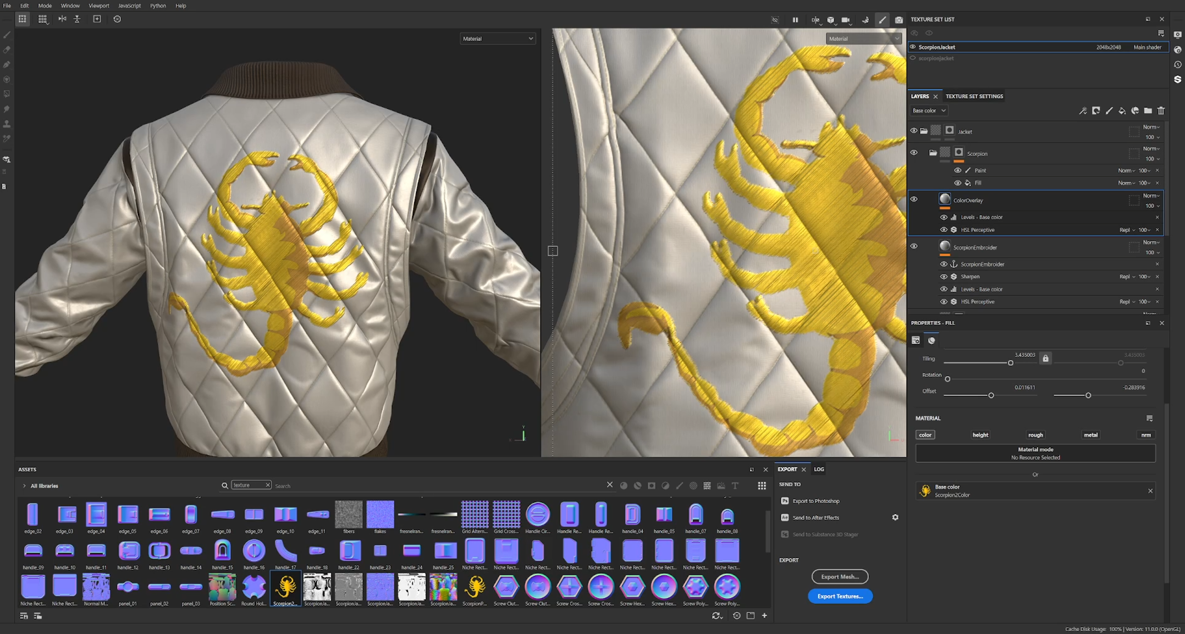Open left viewport Material dropdown
The width and height of the screenshot is (1185, 634).
tap(497, 38)
